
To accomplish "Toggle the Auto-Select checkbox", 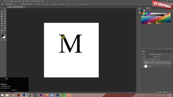I will tap(6, 4).
